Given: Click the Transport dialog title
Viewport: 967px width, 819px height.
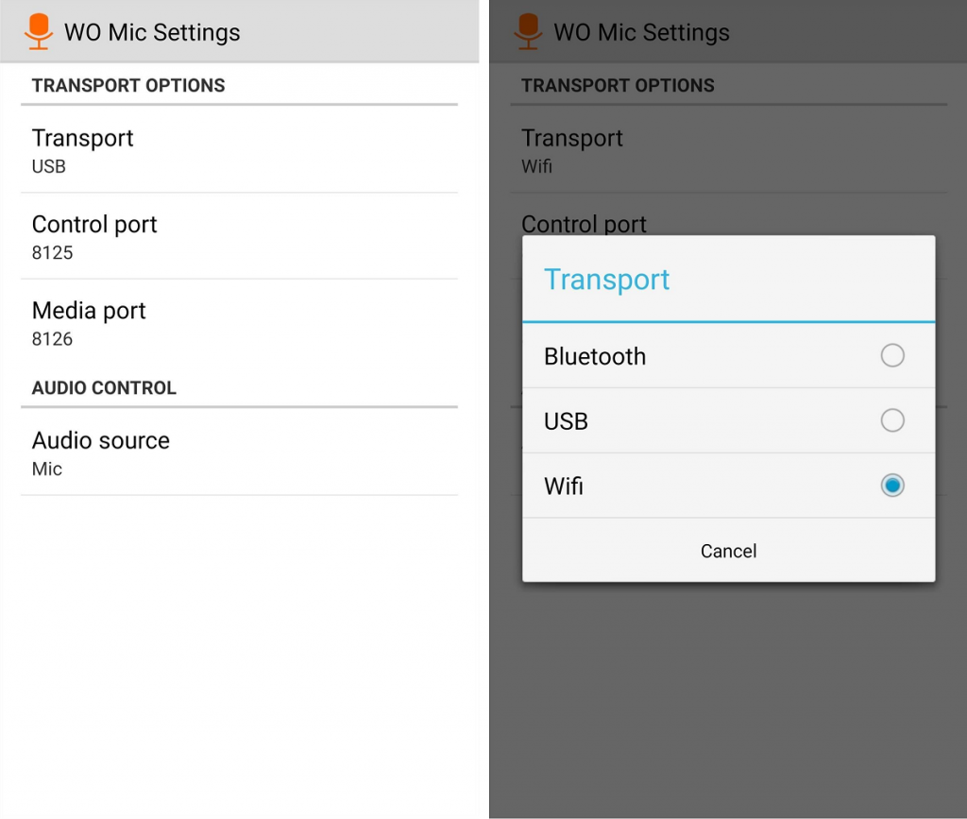Looking at the screenshot, I should click(607, 280).
